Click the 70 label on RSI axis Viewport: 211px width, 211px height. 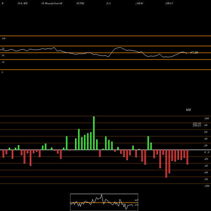[x=3, y=49]
